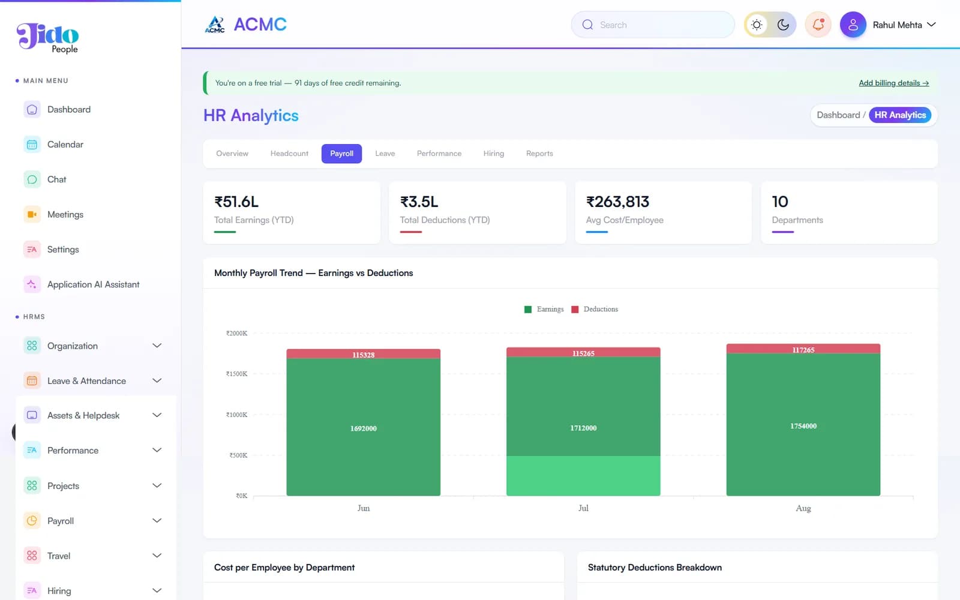Open notifications bell icon
The width and height of the screenshot is (960, 600).
click(x=818, y=25)
